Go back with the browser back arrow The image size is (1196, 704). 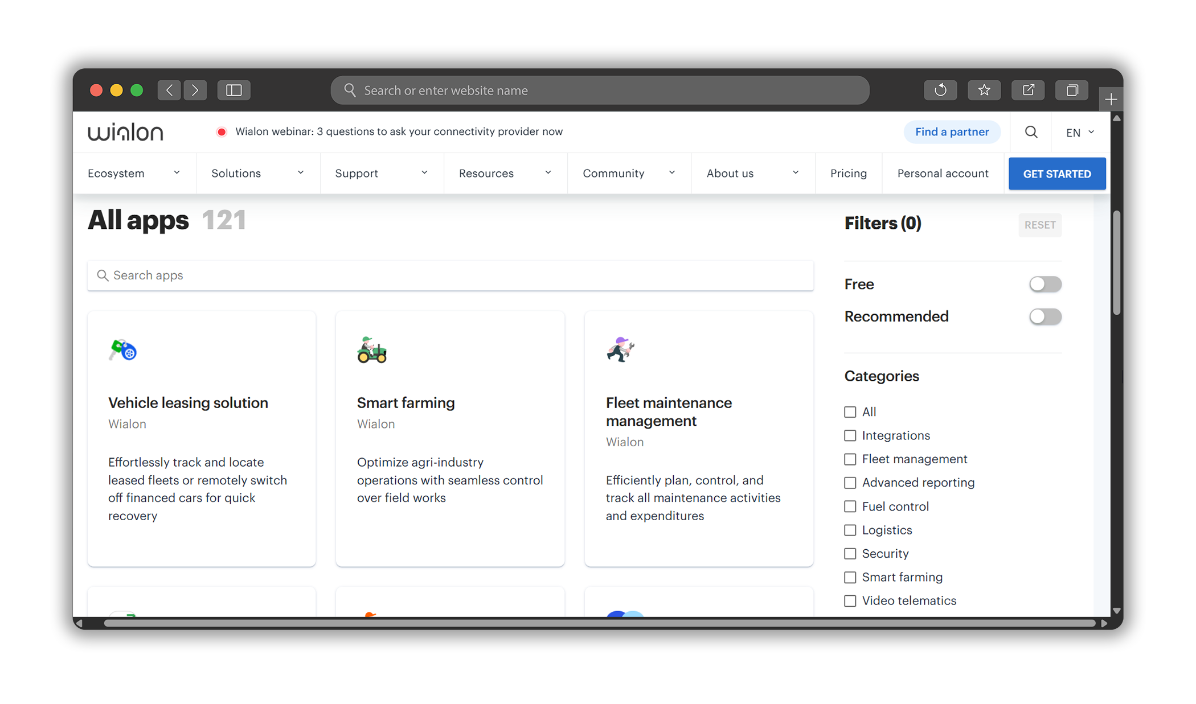pyautogui.click(x=170, y=90)
